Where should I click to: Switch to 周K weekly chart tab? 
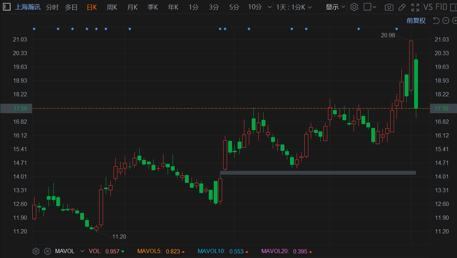tap(112, 7)
